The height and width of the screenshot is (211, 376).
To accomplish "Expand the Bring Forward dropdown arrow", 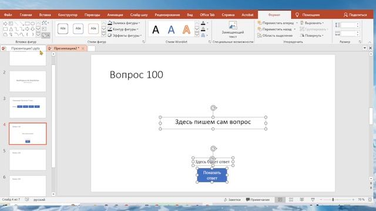I will 297,23.
